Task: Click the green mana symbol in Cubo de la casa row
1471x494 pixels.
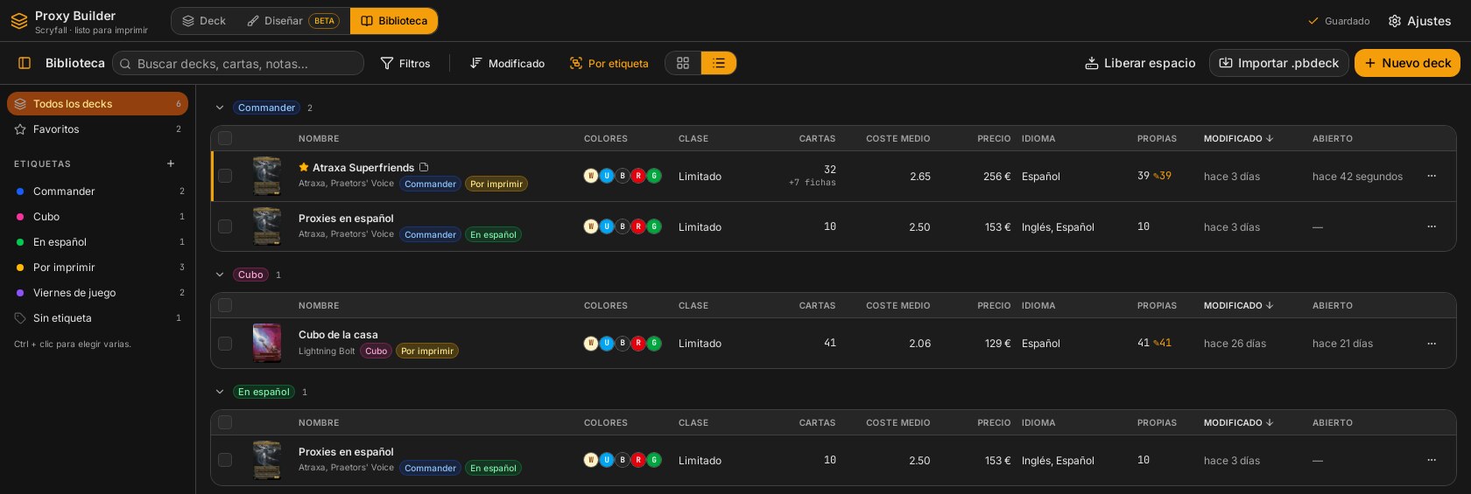Action: (654, 344)
